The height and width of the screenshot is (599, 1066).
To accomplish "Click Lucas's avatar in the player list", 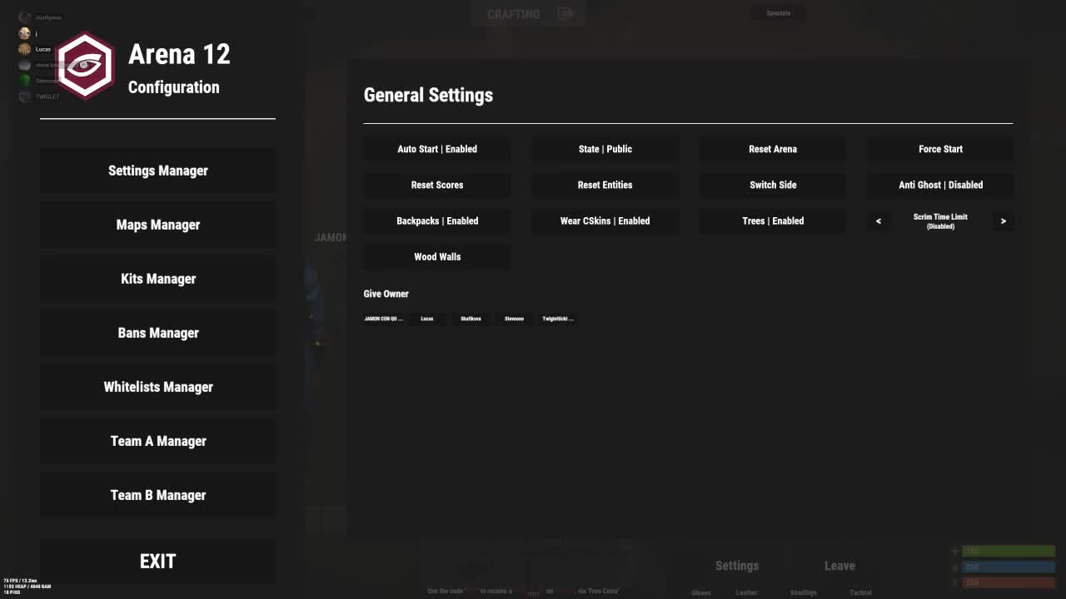I will (24, 49).
